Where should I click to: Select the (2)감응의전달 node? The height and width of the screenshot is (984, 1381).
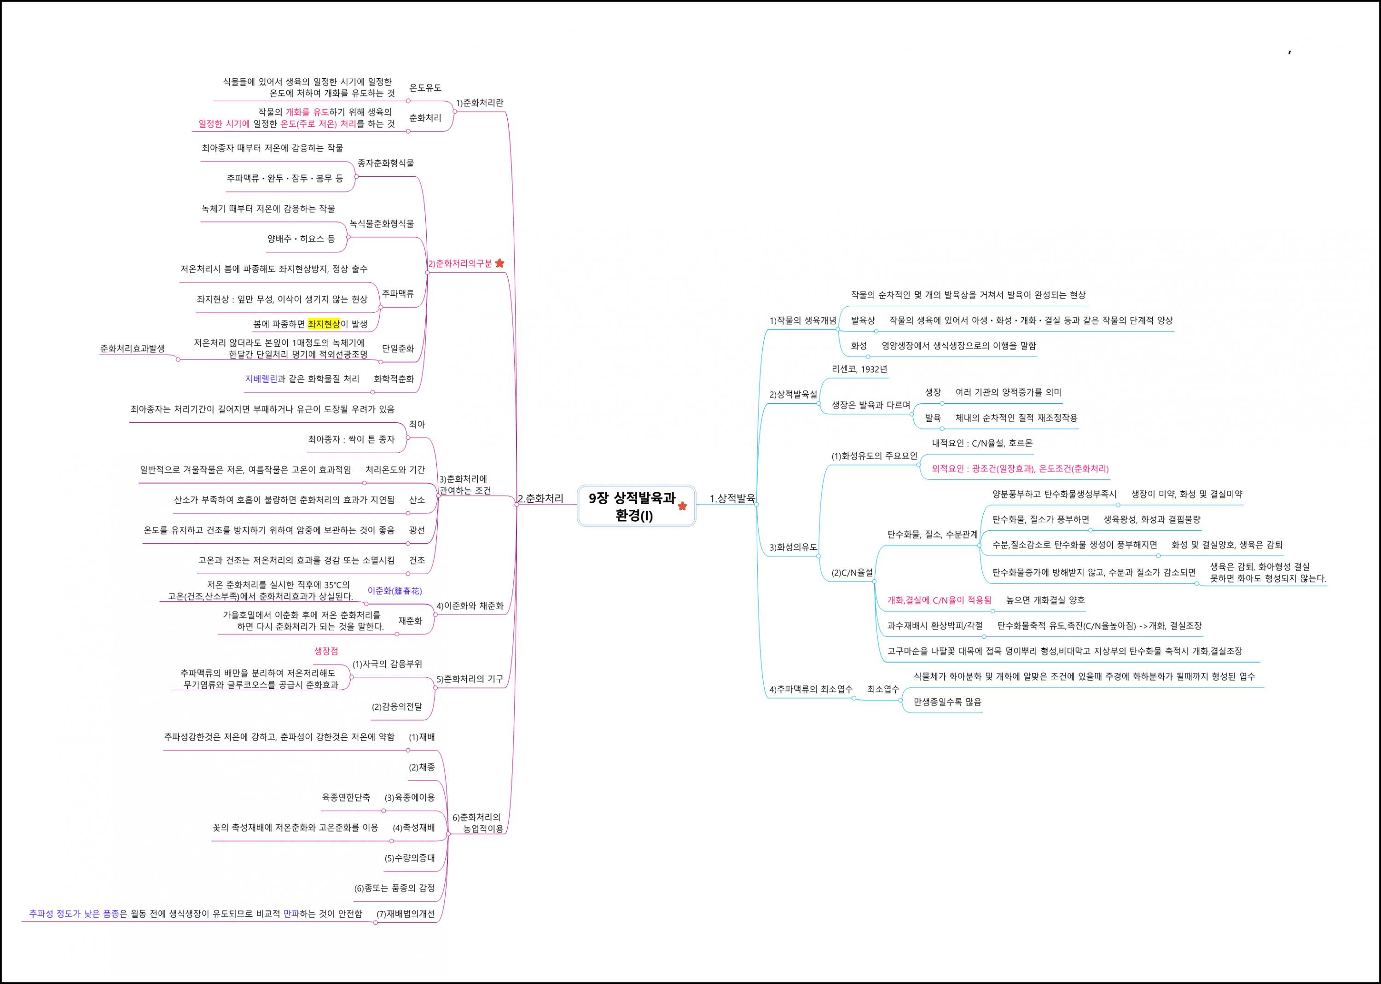click(x=397, y=706)
